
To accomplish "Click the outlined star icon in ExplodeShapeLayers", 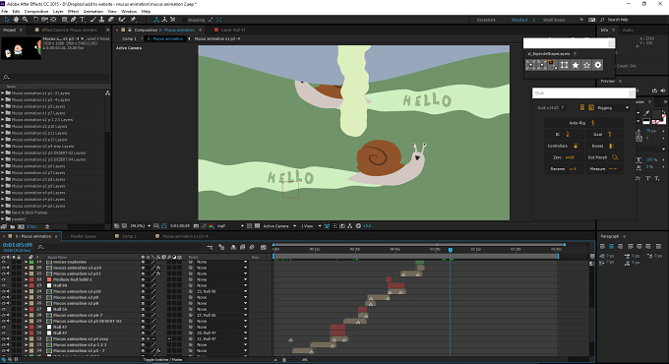I will point(586,65).
